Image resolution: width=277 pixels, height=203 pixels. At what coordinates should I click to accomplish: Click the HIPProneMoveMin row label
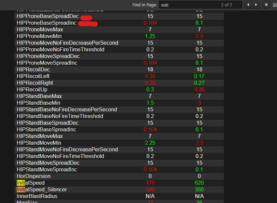click(39, 36)
